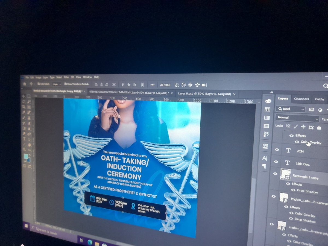Click the lock transparent pixels icon
This screenshot has height=246, width=328.
point(288,126)
